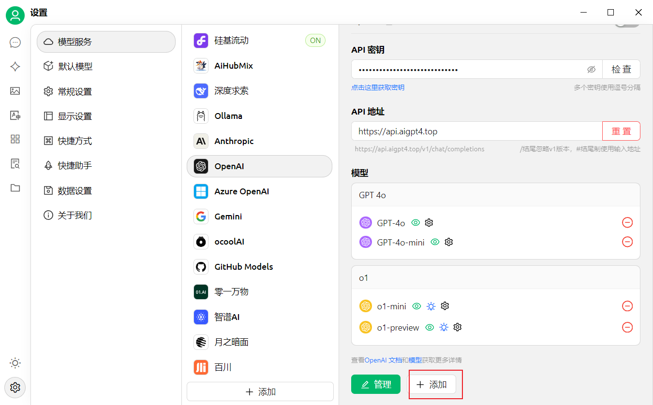Click the reasoning icon for o1-preview

[x=444, y=327]
